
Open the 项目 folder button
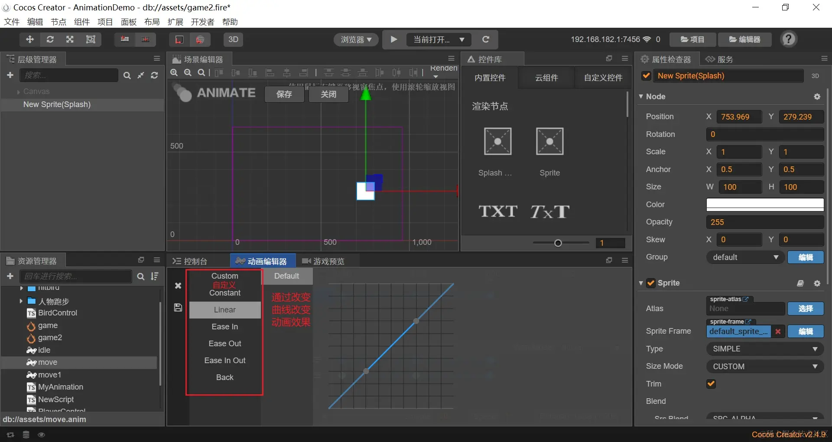(x=692, y=39)
